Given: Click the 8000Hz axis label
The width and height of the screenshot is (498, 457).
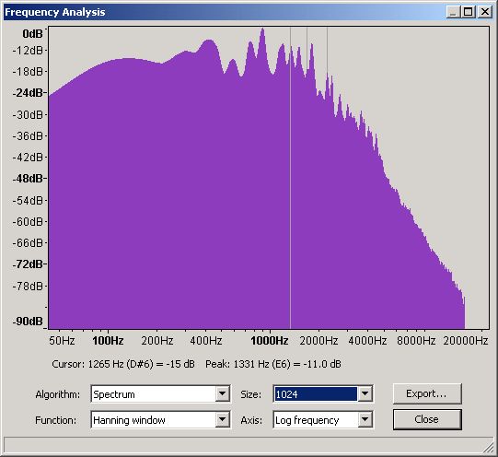Looking at the screenshot, I should (x=416, y=341).
